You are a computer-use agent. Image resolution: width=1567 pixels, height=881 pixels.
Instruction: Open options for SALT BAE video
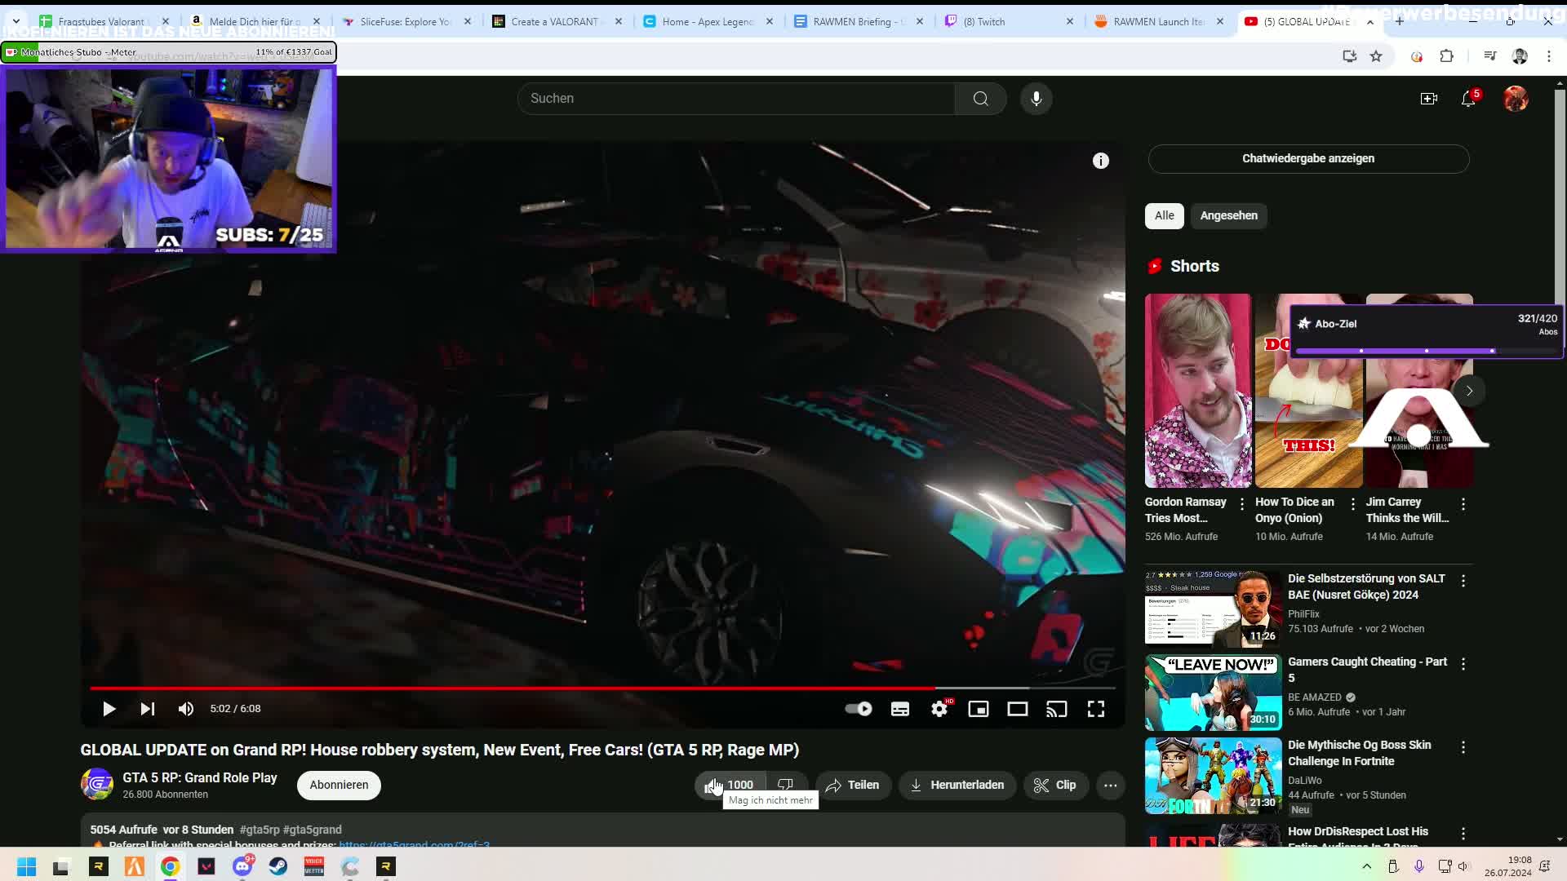[x=1463, y=581]
